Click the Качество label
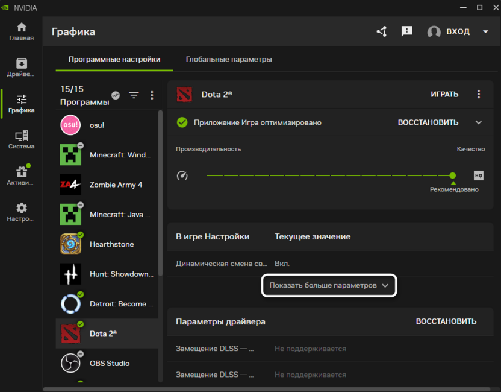Screen dimensions: 501x392 tap(471, 149)
